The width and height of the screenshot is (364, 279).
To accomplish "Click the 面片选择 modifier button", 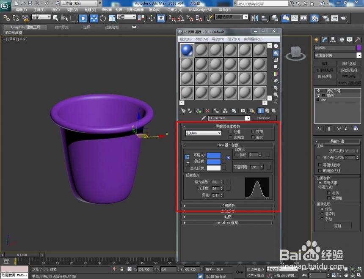I will click(x=349, y=63).
